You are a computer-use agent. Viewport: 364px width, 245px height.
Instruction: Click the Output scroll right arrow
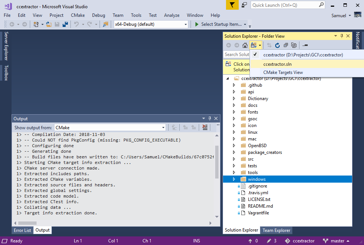(210, 223)
